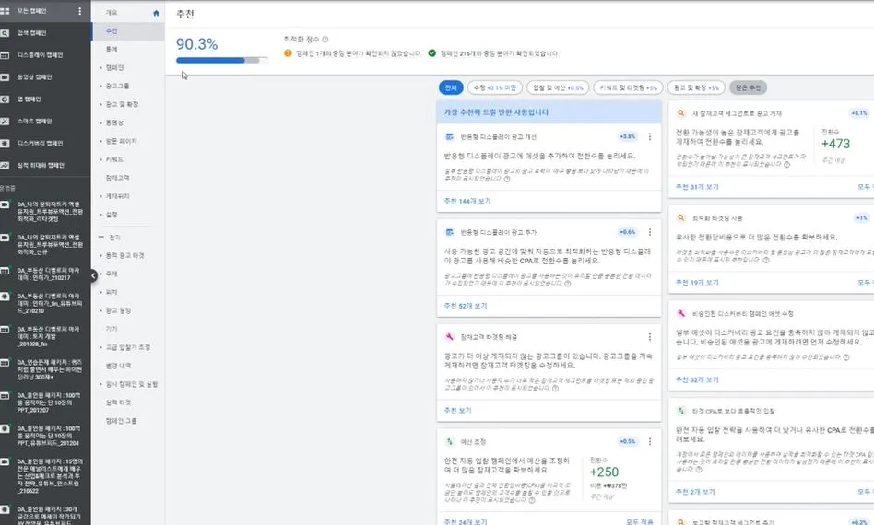The image size is (874, 525).
Task: Click the video campaigns camera icon
Action: tap(5, 77)
